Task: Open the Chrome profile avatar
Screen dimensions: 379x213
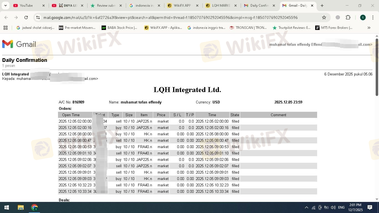Action: point(363,17)
